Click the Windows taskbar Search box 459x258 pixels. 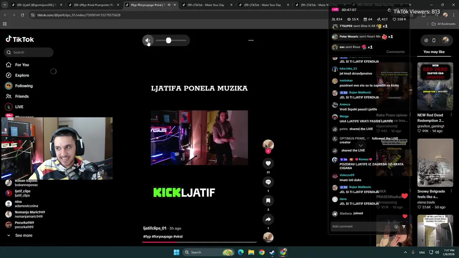[x=209, y=252]
